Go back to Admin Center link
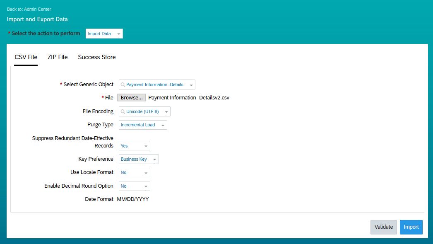Viewport: 433px width, 244px height. click(29, 9)
